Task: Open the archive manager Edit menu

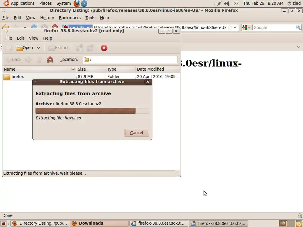Action: click(20, 38)
